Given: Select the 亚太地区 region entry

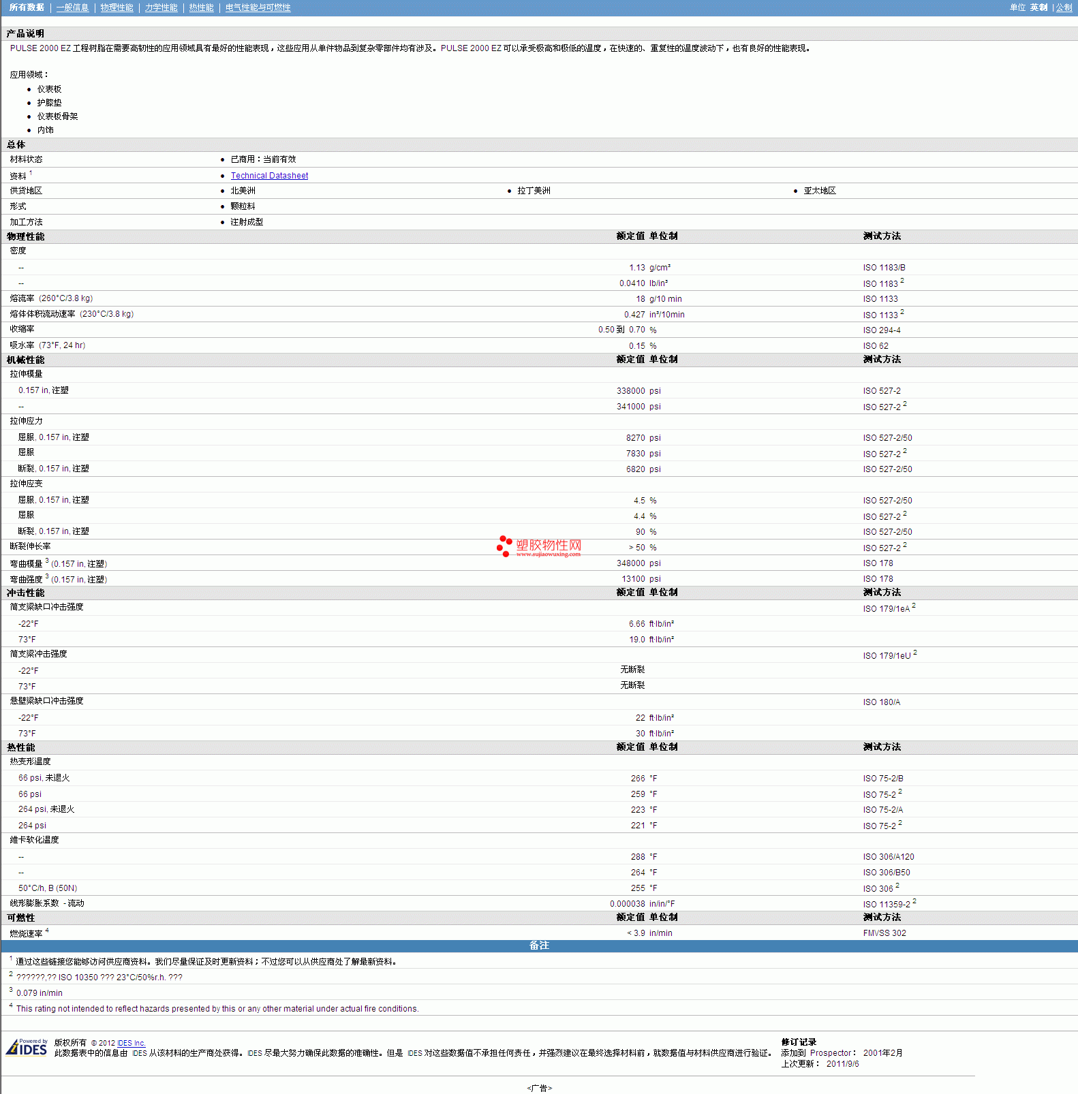Looking at the screenshot, I should tap(820, 191).
